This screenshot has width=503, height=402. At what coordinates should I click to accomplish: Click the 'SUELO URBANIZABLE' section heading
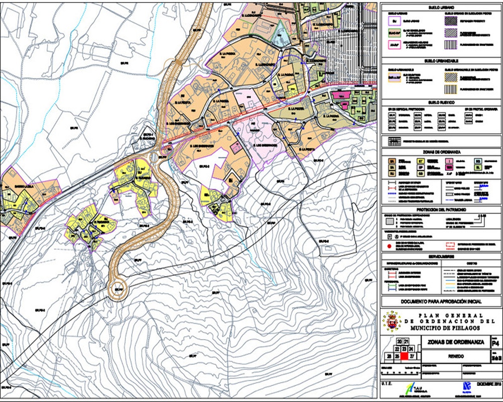[442, 61]
